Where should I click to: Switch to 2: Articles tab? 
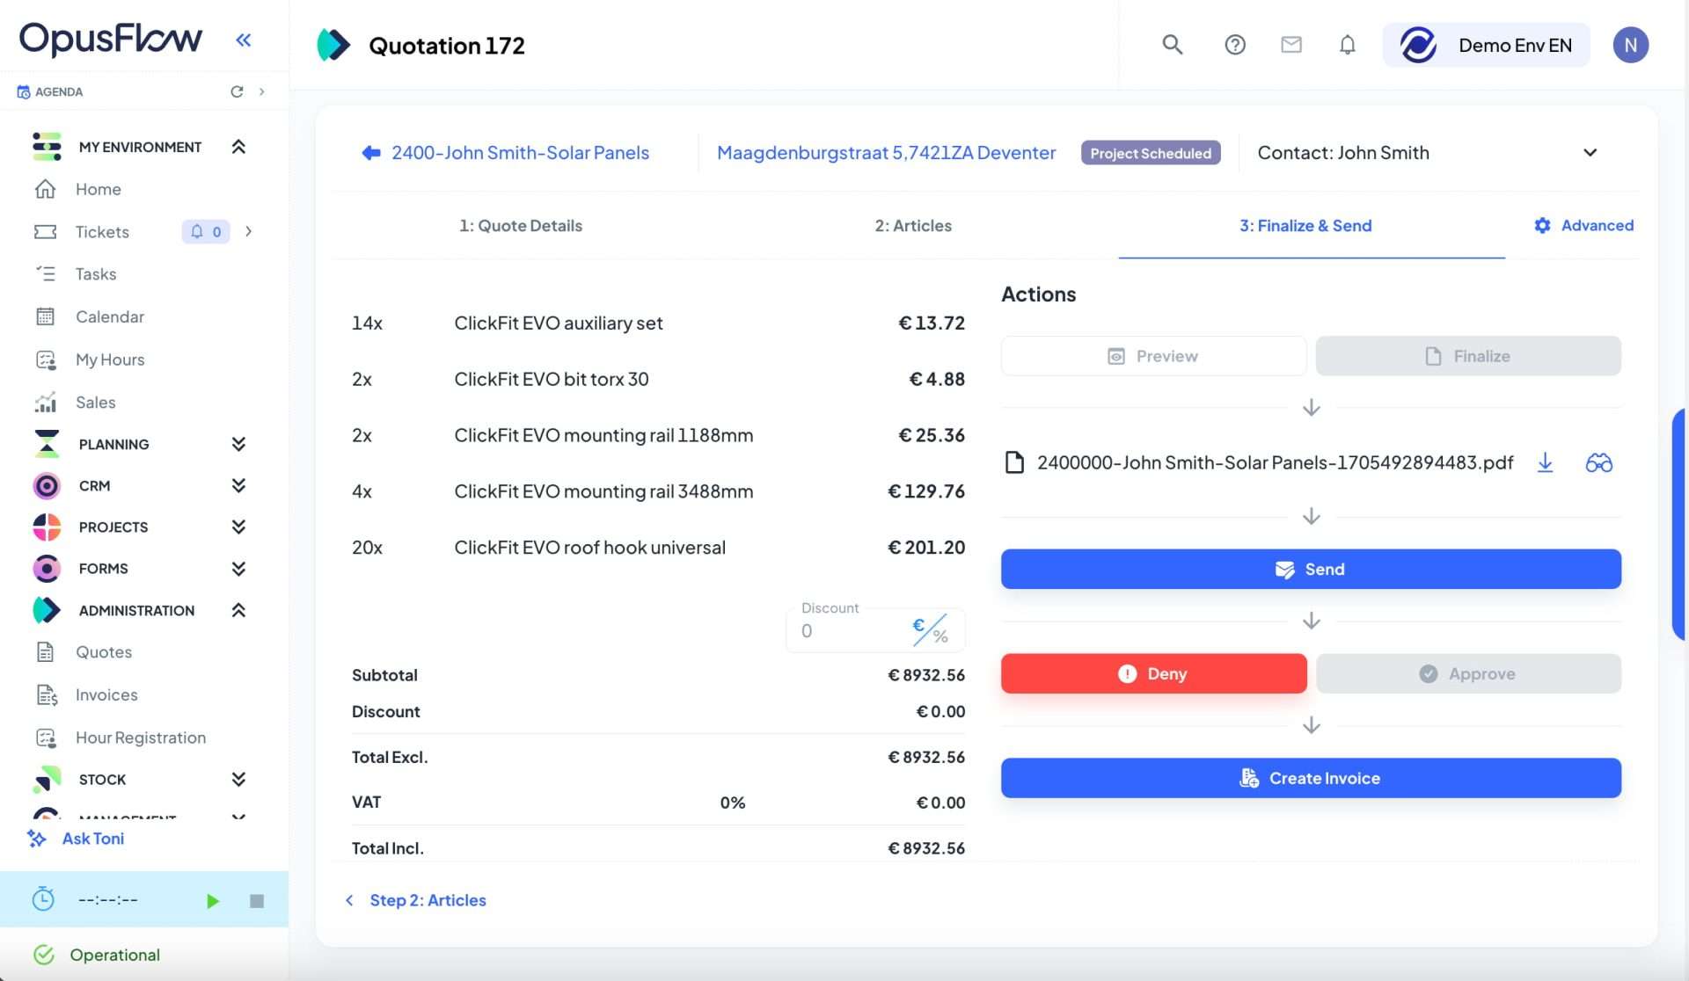pos(913,225)
